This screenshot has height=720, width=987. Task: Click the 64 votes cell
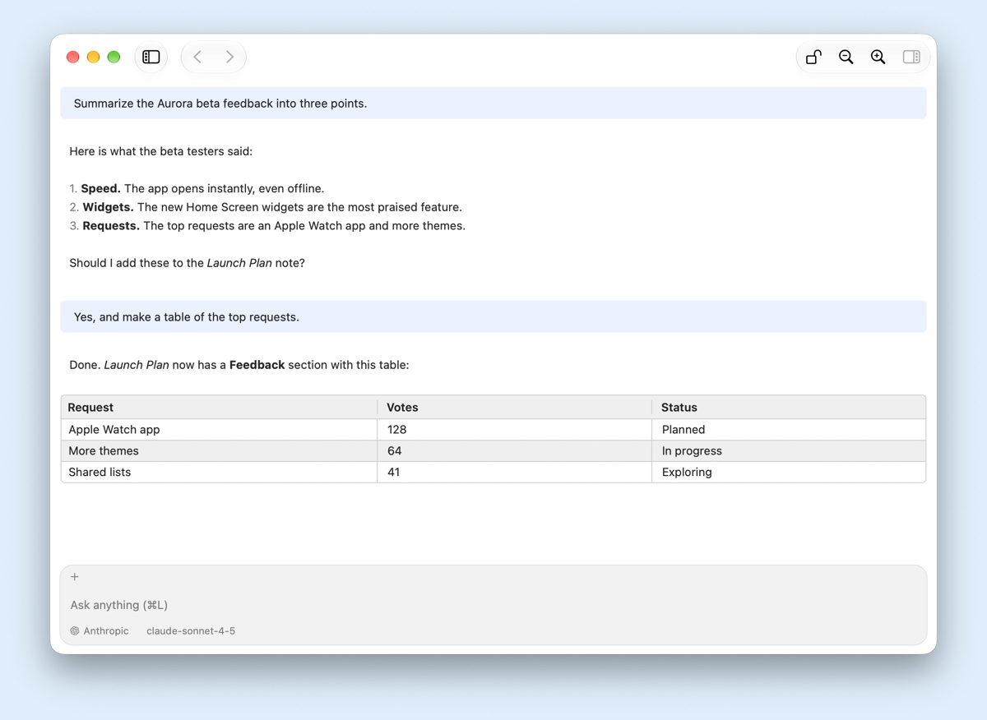coord(515,450)
